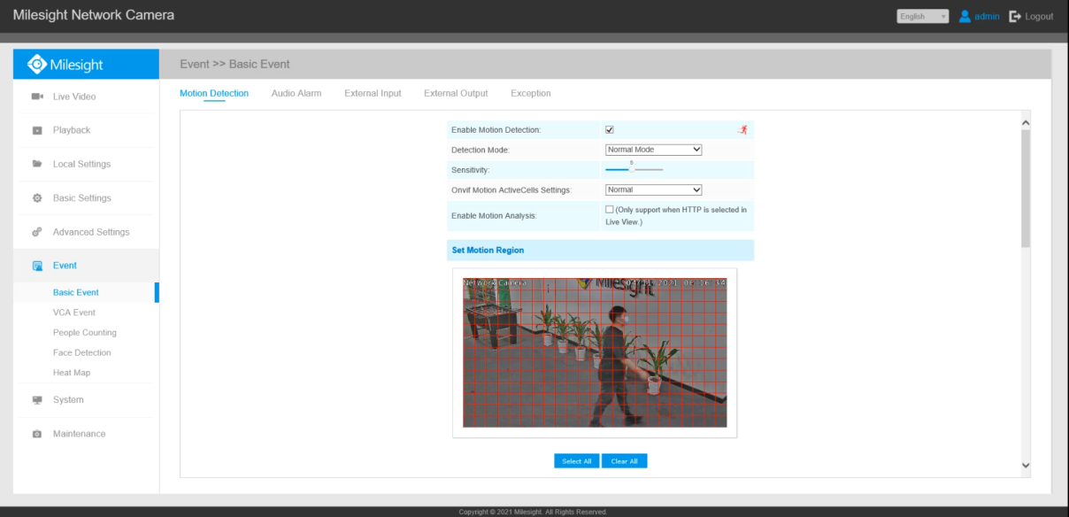The width and height of the screenshot is (1069, 517).
Task: Click the Event >> Basic Event breadcrumb
Action: click(235, 64)
